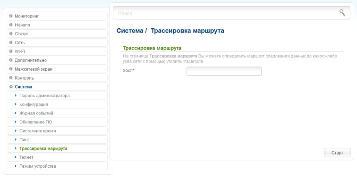Collapse the Система section arrow
This screenshot has width=357, height=179.
pyautogui.click(x=11, y=87)
